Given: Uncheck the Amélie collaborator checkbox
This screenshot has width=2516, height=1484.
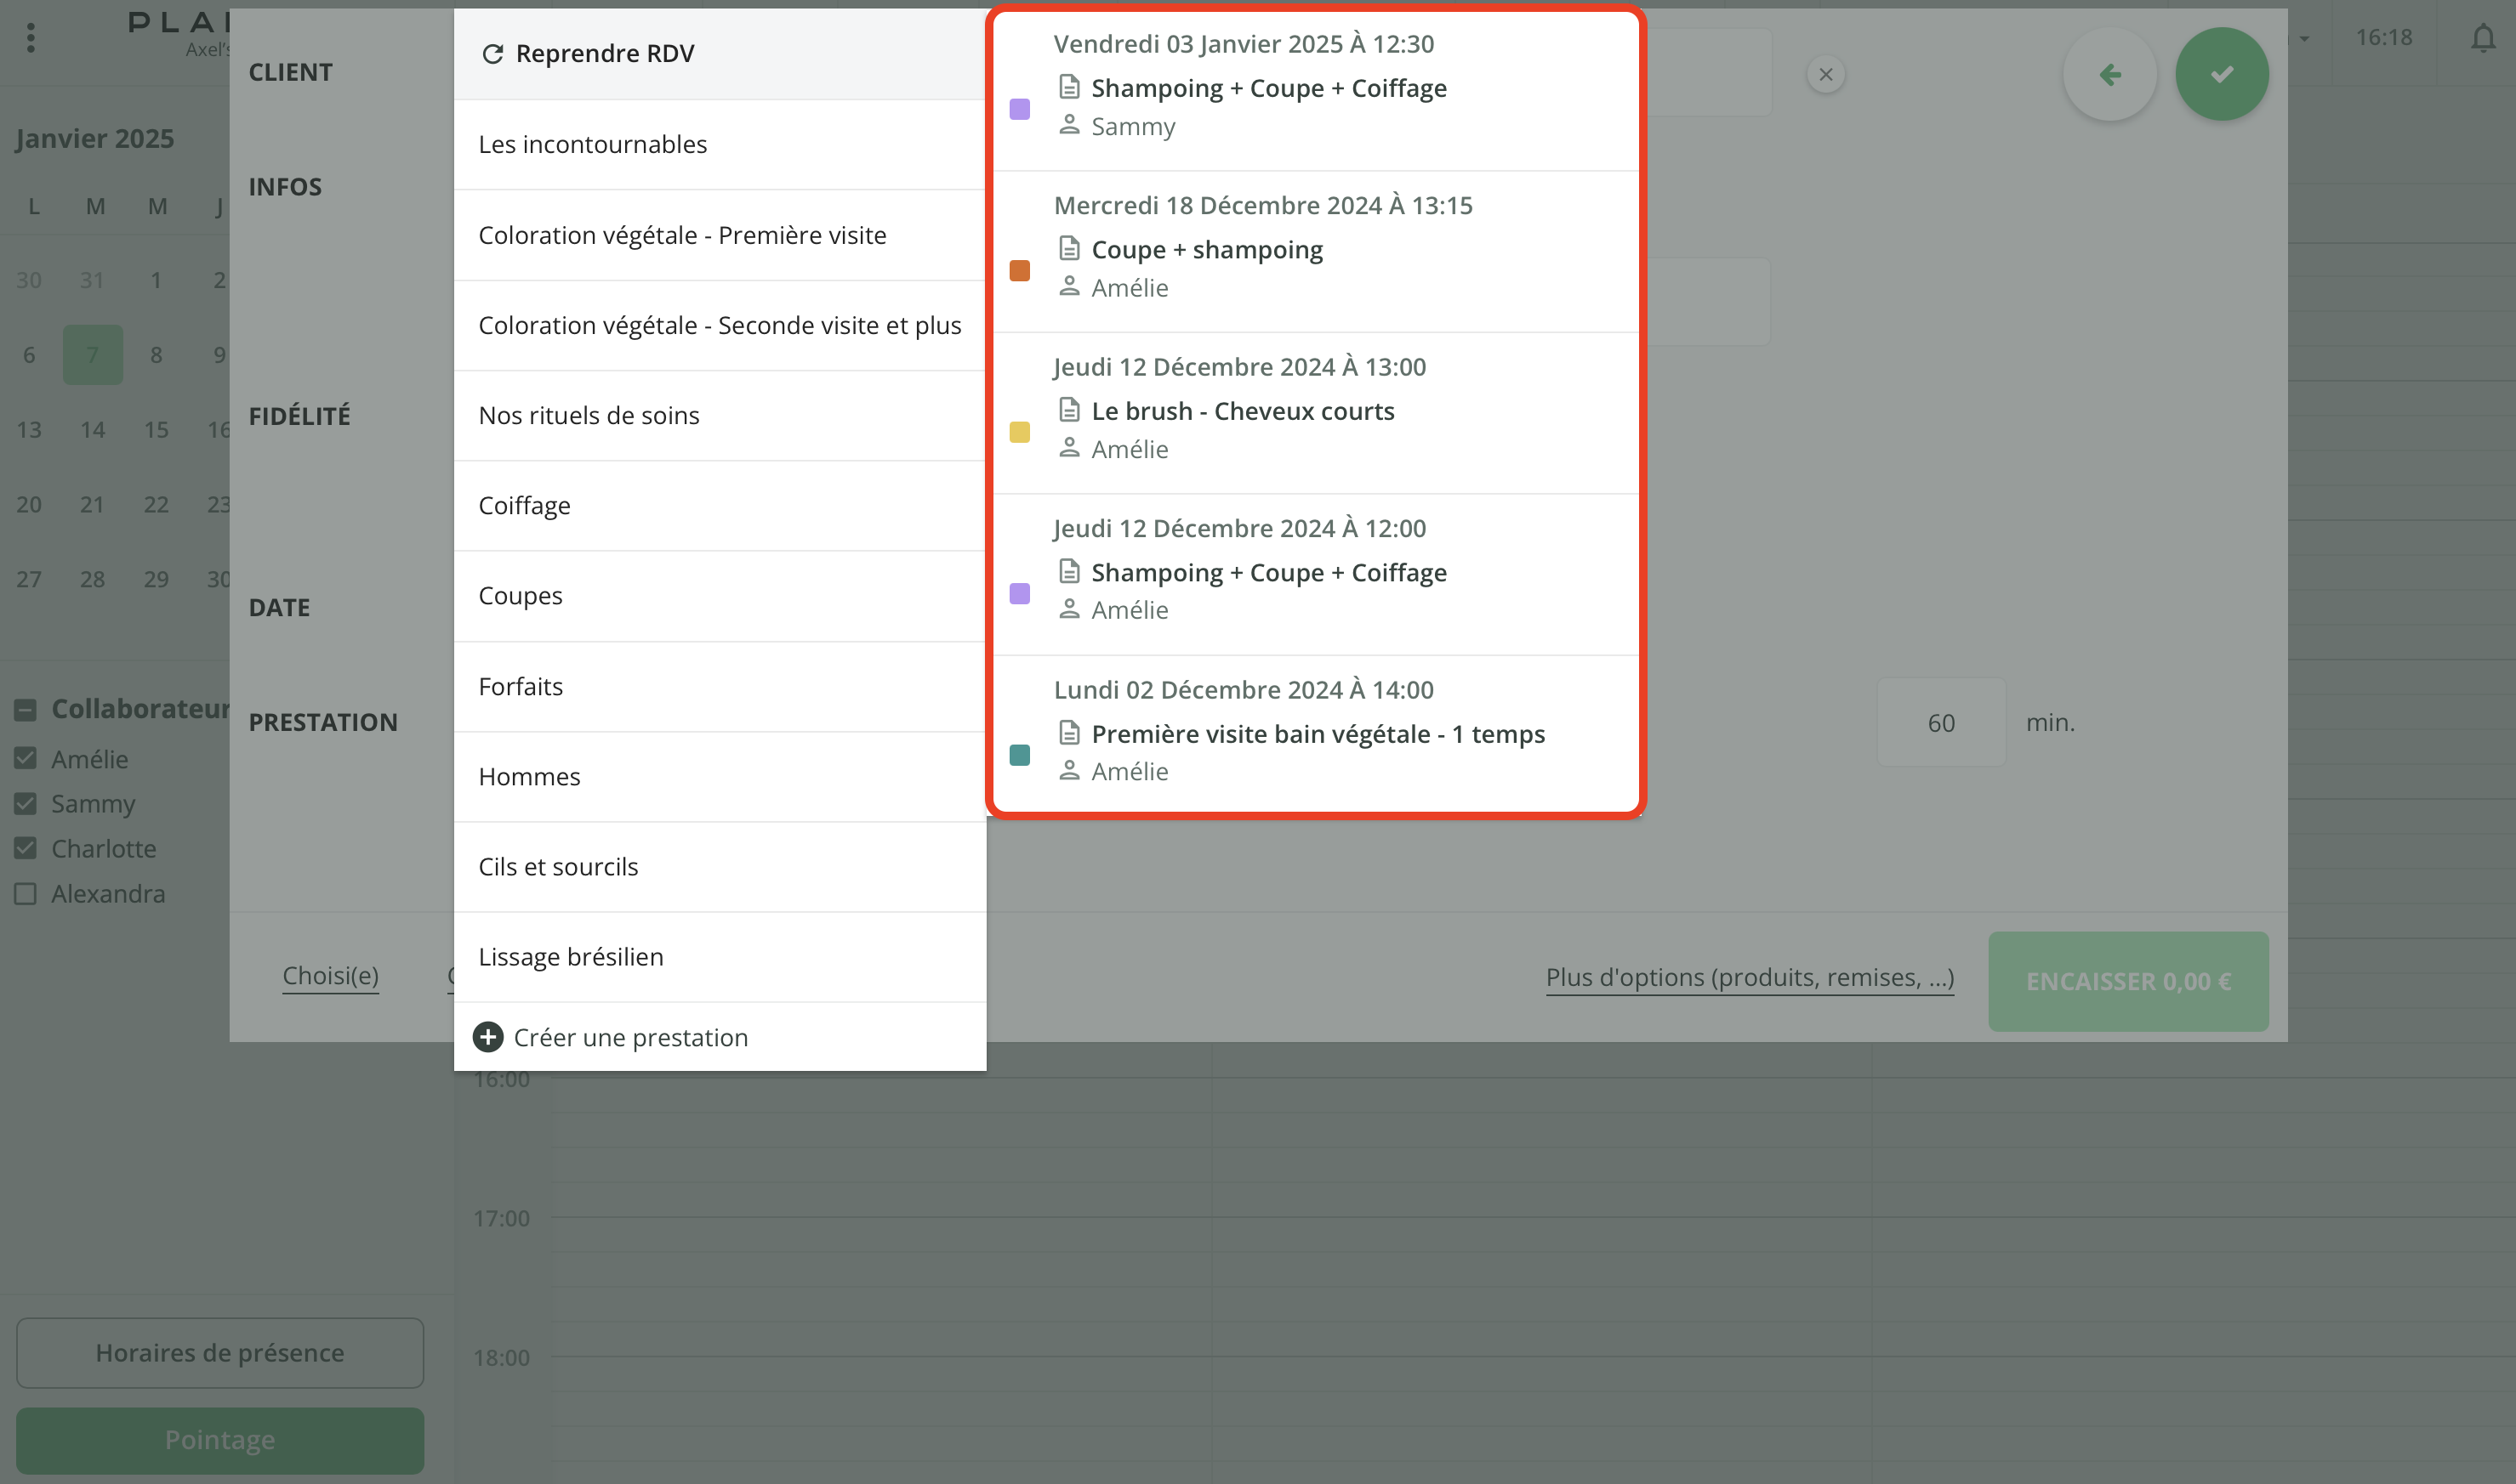Looking at the screenshot, I should pos(26,759).
